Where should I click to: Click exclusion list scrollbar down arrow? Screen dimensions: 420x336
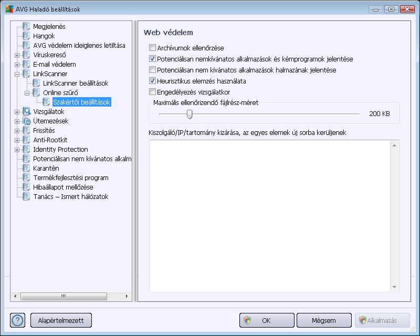click(x=394, y=287)
